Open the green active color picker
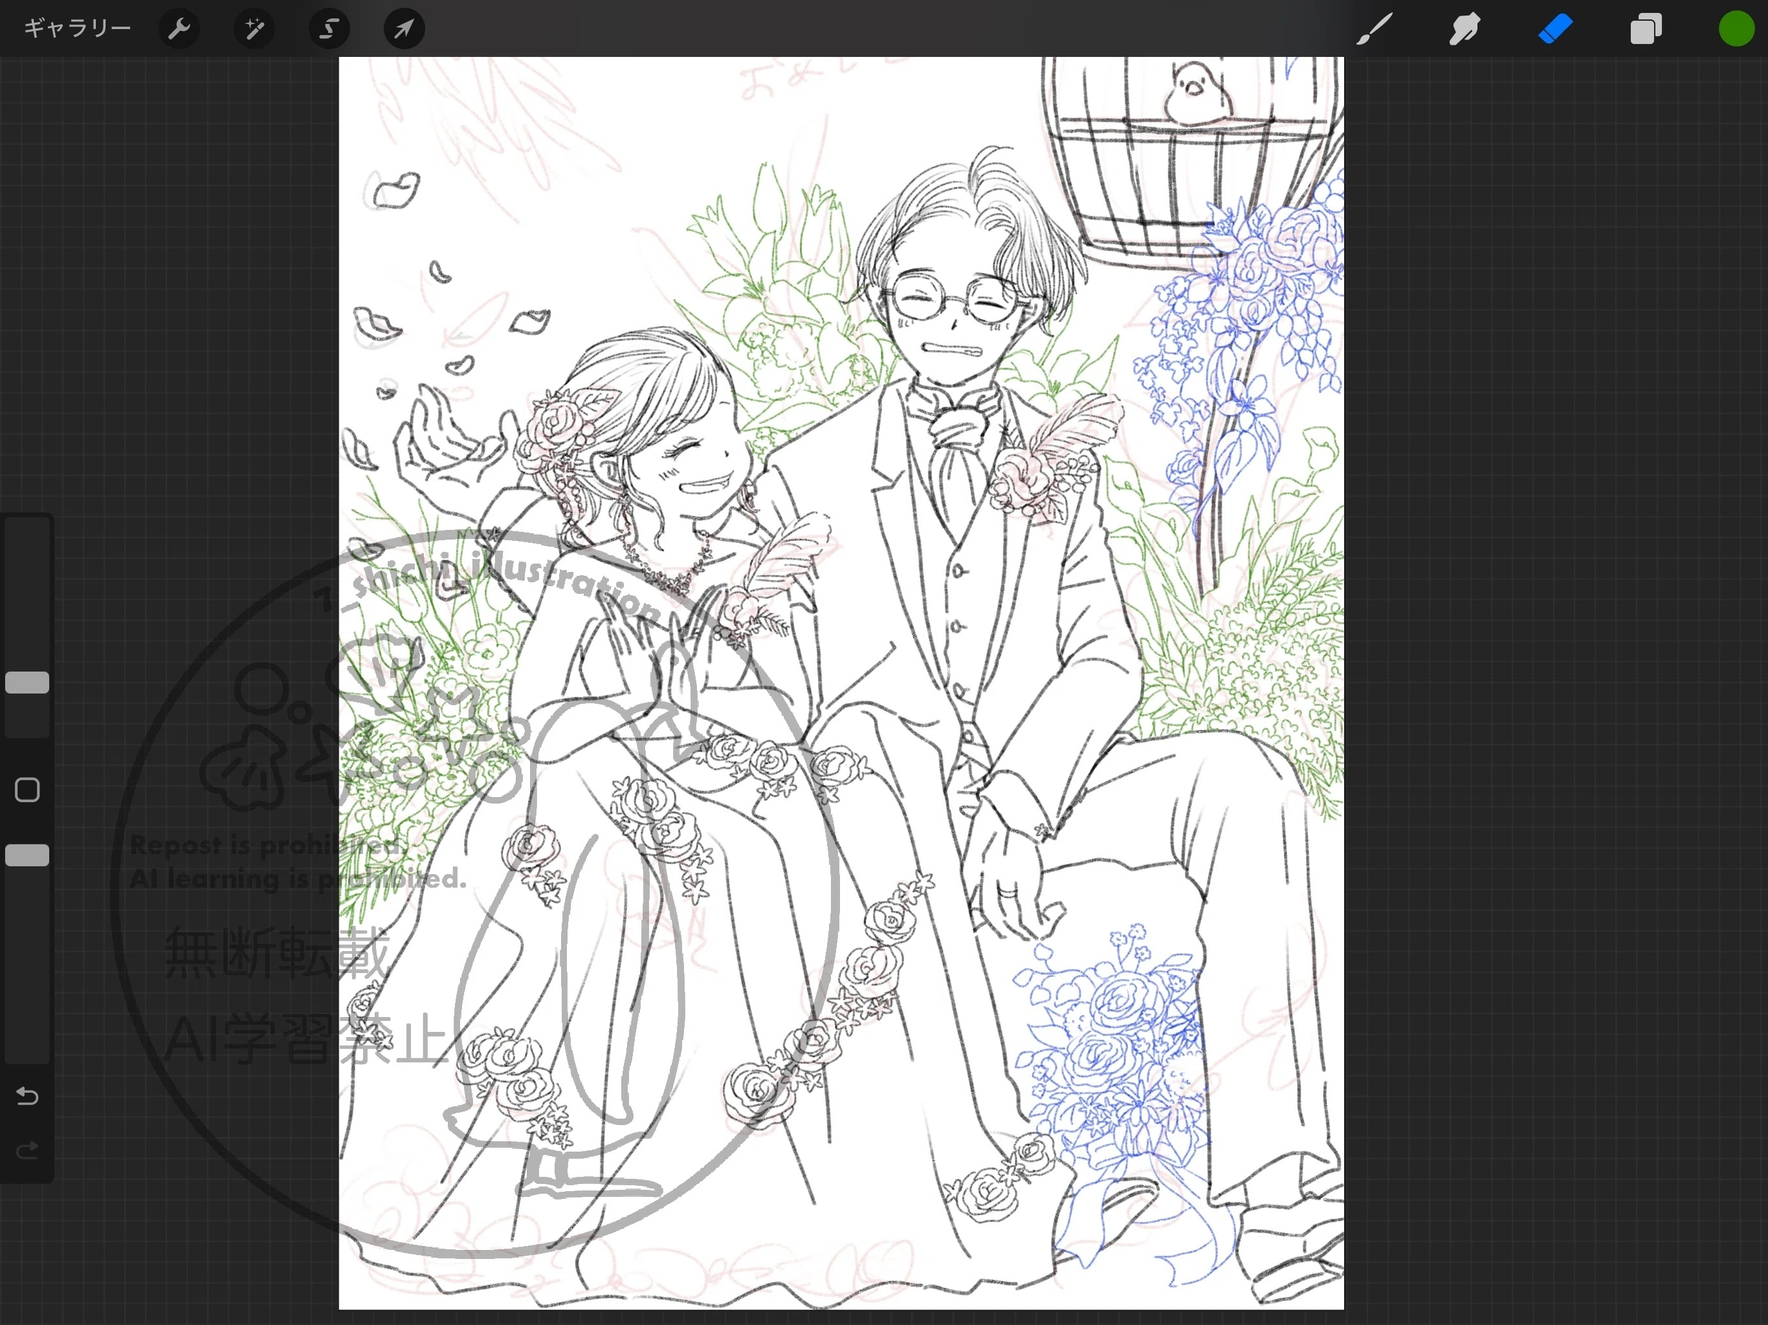 pyautogui.click(x=1736, y=28)
